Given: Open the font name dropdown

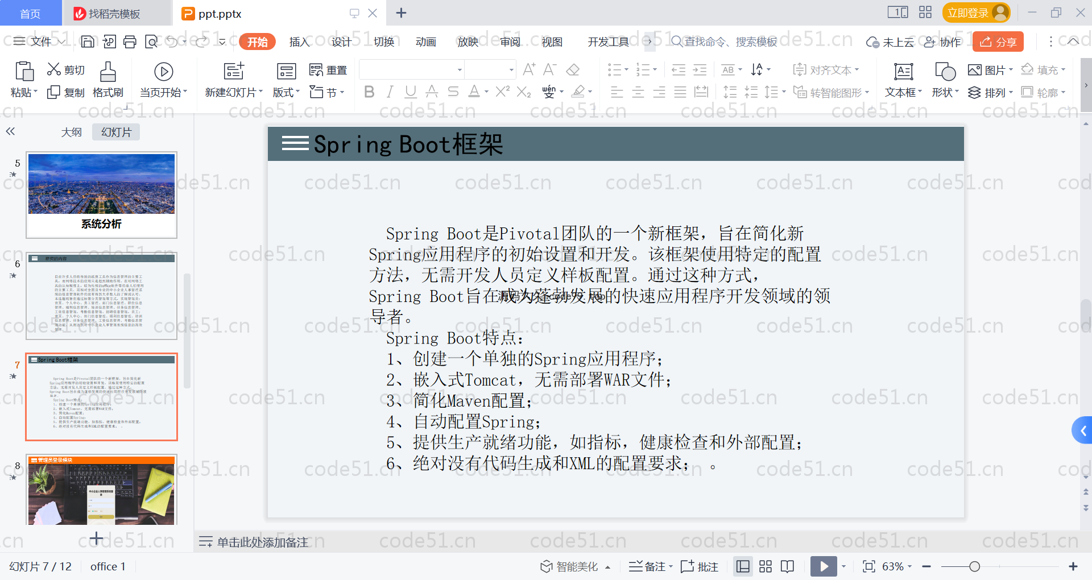Looking at the screenshot, I should [460, 70].
